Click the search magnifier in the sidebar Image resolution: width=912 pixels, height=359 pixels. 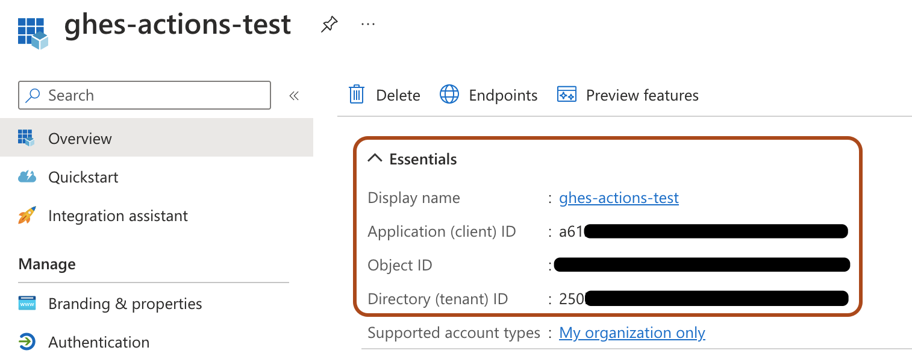[34, 95]
